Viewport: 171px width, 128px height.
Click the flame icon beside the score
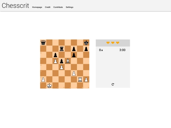102,50
